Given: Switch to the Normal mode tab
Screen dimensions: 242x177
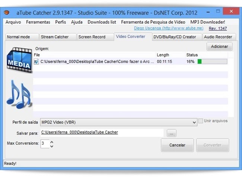Looking at the screenshot, I should coord(22,37).
